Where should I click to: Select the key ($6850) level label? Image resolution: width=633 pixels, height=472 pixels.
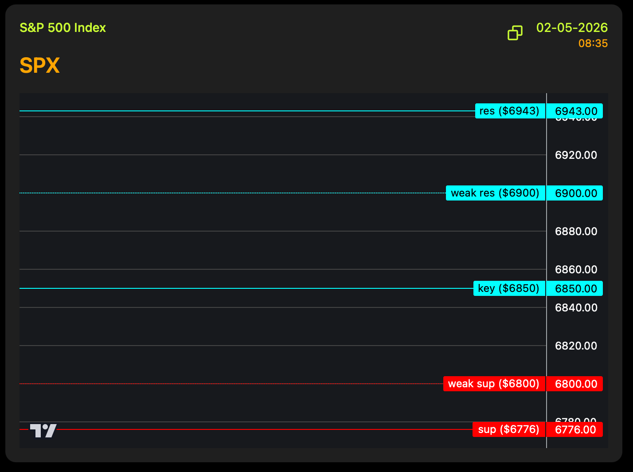point(509,288)
